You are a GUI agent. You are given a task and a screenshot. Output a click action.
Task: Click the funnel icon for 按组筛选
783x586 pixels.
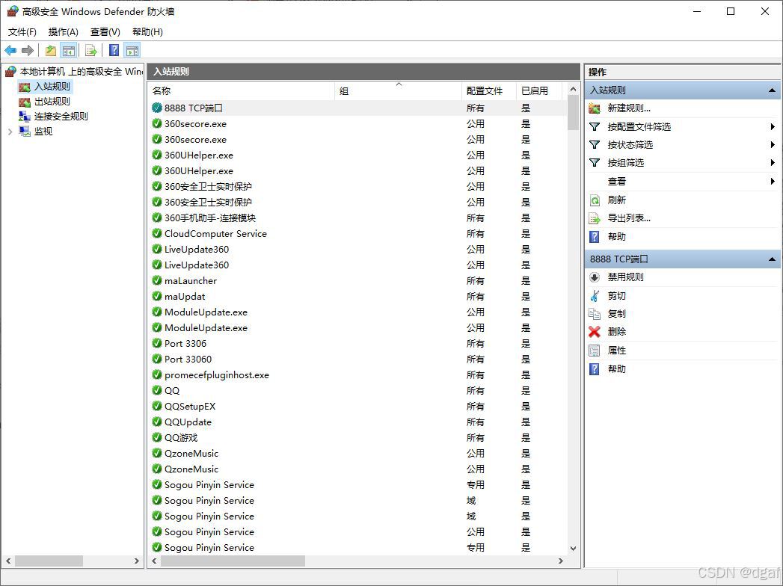[595, 163]
